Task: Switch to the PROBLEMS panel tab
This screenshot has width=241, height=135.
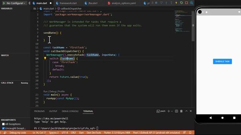Action: pyautogui.click(x=39, y=111)
